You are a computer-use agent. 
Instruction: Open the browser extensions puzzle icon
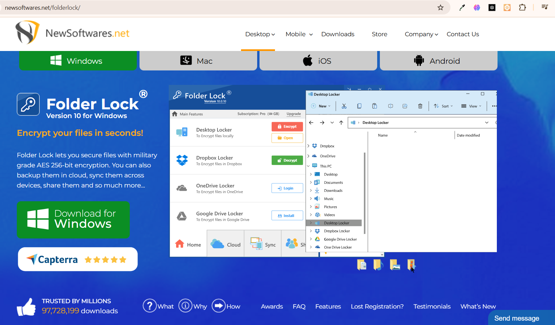[x=522, y=7]
